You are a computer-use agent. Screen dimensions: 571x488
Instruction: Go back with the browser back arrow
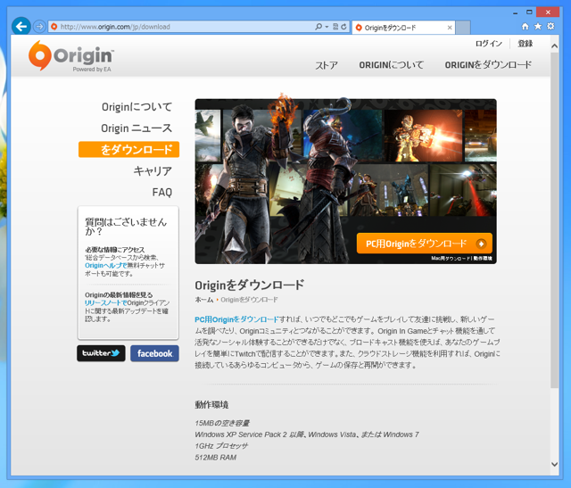21,26
